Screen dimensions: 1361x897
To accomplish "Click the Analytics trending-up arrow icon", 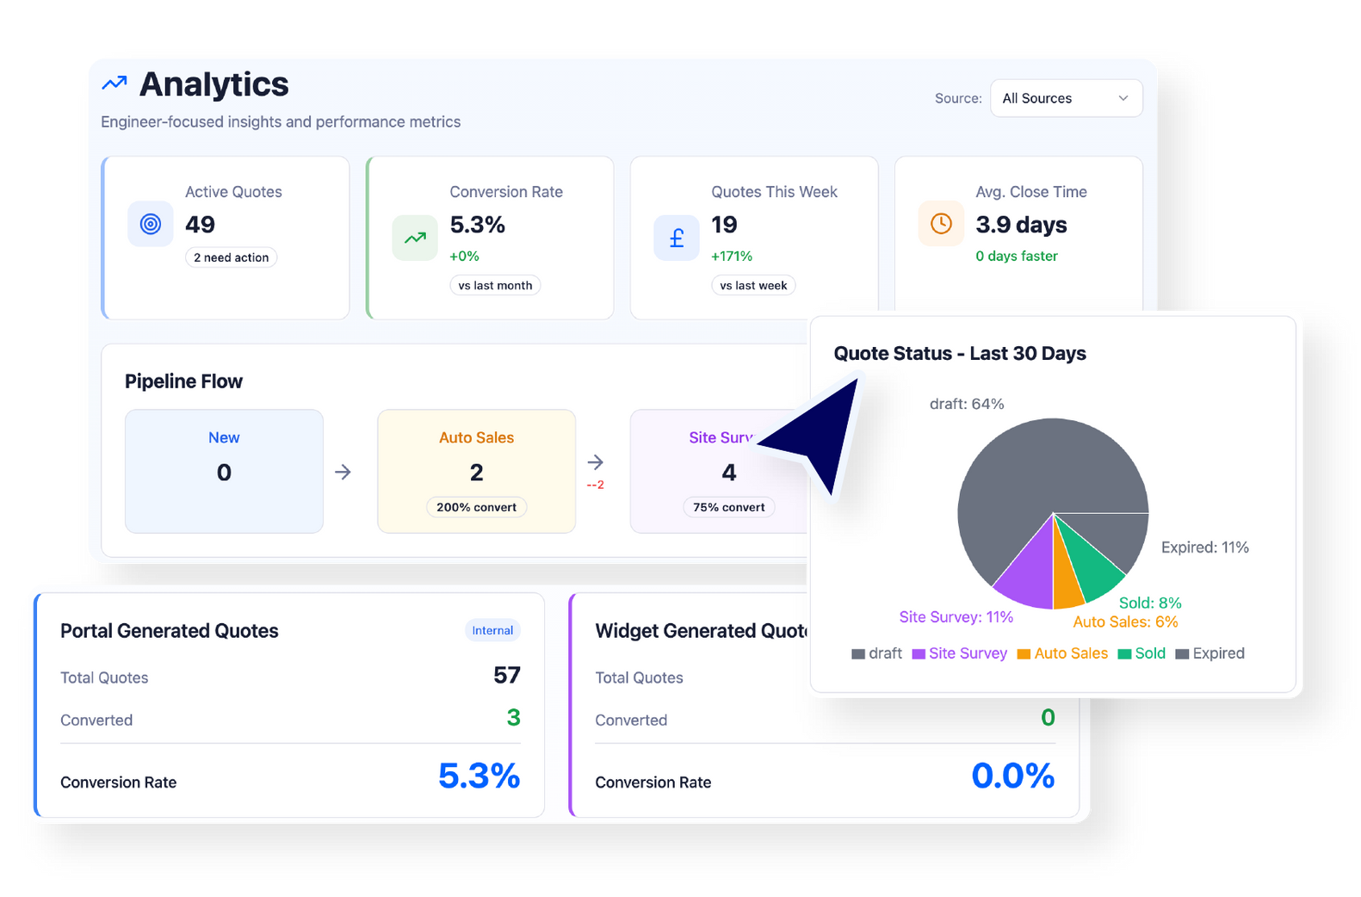I will click(x=114, y=84).
